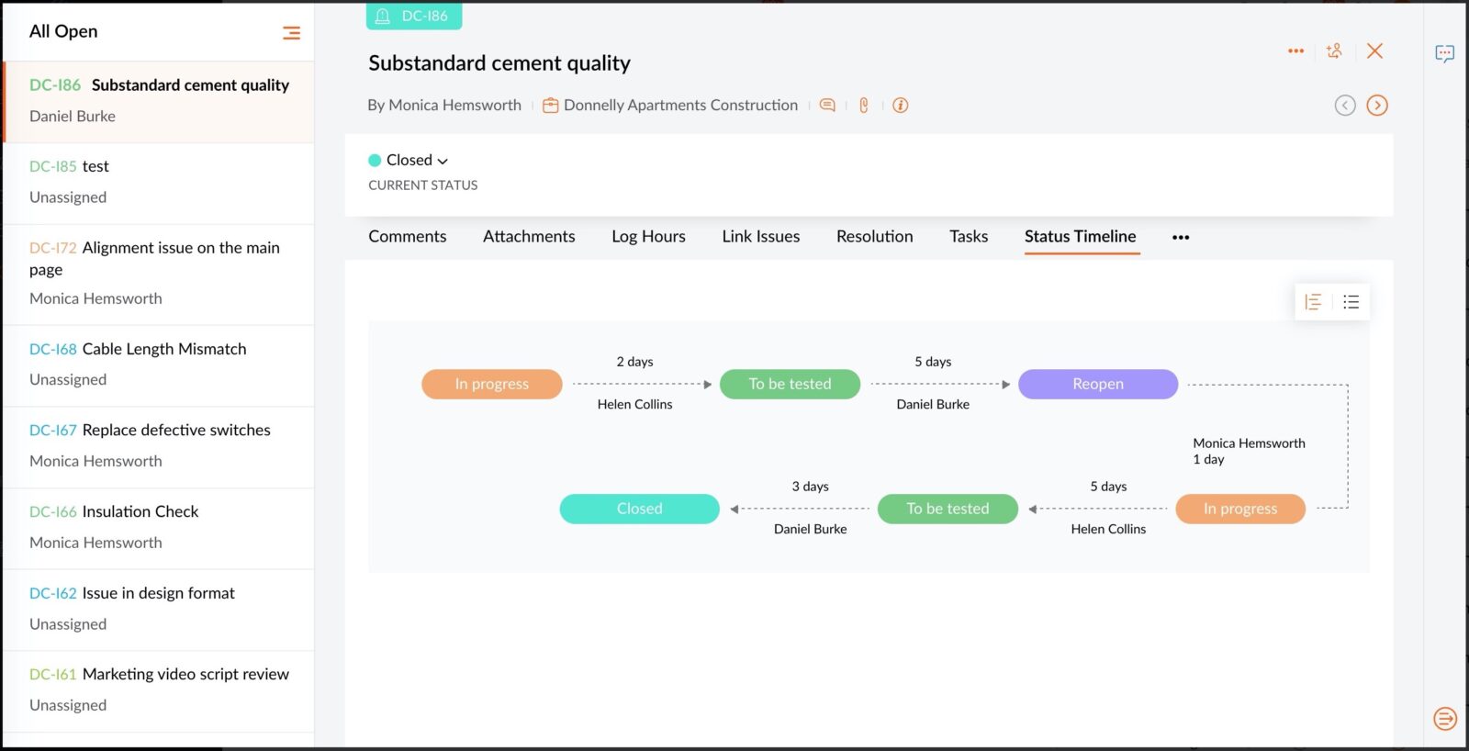The width and height of the screenshot is (1469, 751).
Task: Open DC-I68 Cable Length Mismatch issue
Action: point(159,365)
